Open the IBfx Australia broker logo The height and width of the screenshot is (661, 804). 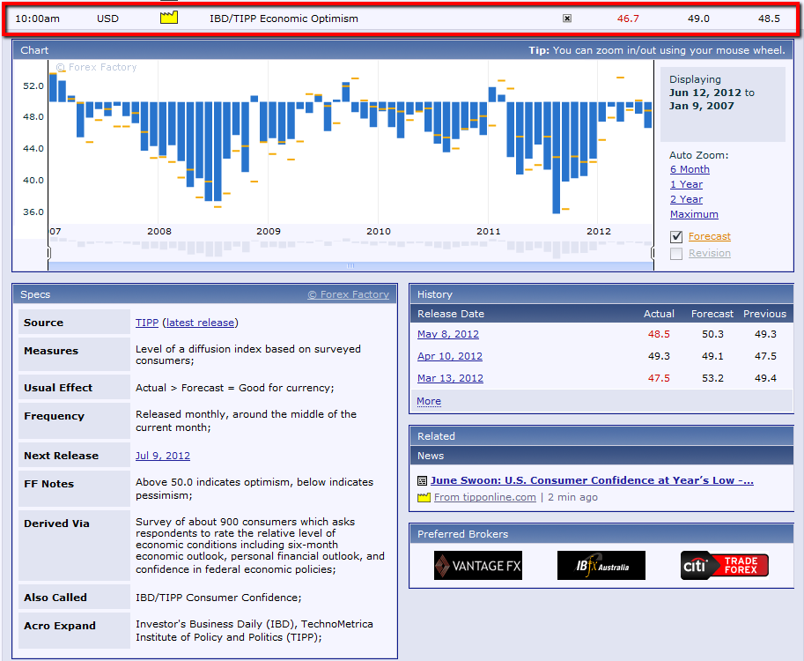click(x=601, y=566)
